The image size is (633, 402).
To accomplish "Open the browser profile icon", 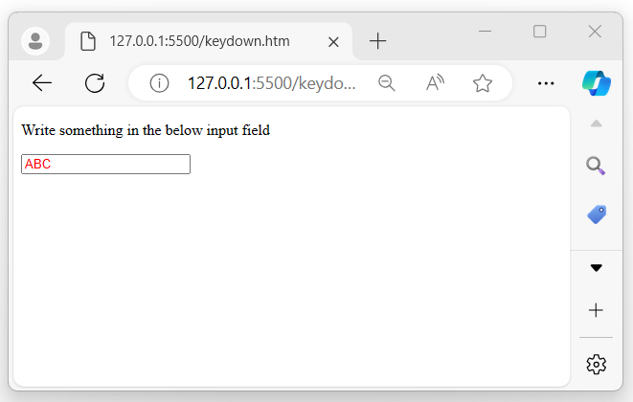I will (36, 41).
